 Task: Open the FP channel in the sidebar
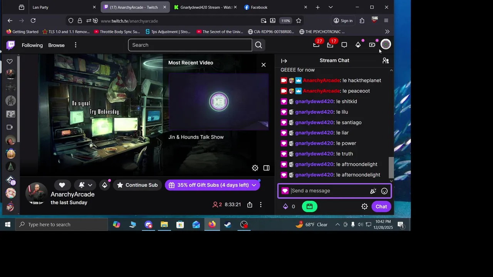click(10, 114)
